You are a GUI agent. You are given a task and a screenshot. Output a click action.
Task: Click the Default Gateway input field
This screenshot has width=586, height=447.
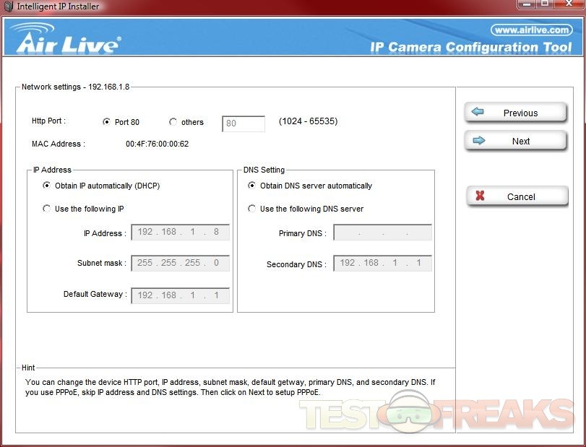pyautogui.click(x=180, y=295)
